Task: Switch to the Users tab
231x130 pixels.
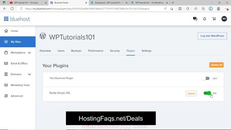Action: [x=61, y=51]
